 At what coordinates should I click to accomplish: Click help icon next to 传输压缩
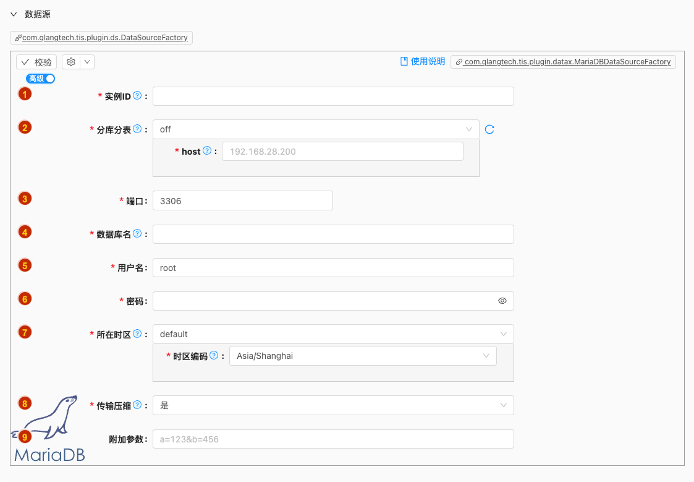137,405
